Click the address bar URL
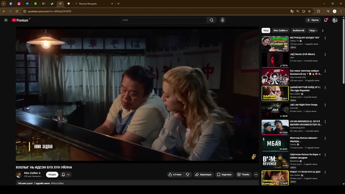Screen dimensions: 345x194 [x=50, y=11]
